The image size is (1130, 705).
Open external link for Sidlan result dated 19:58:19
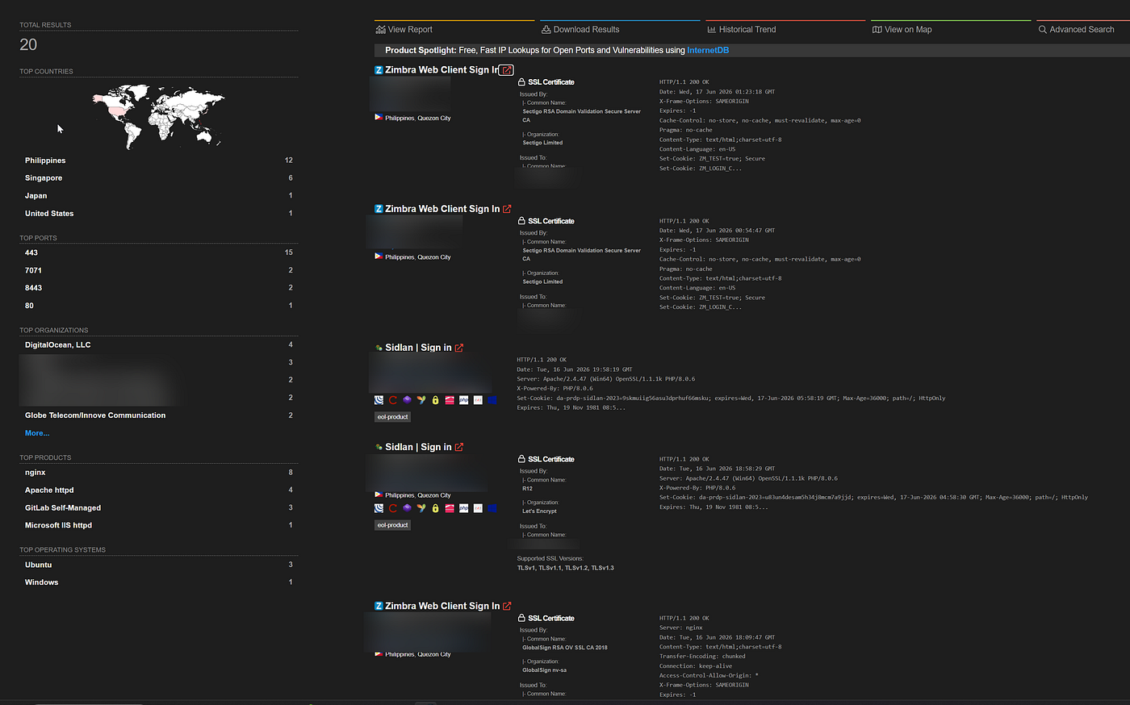click(458, 348)
